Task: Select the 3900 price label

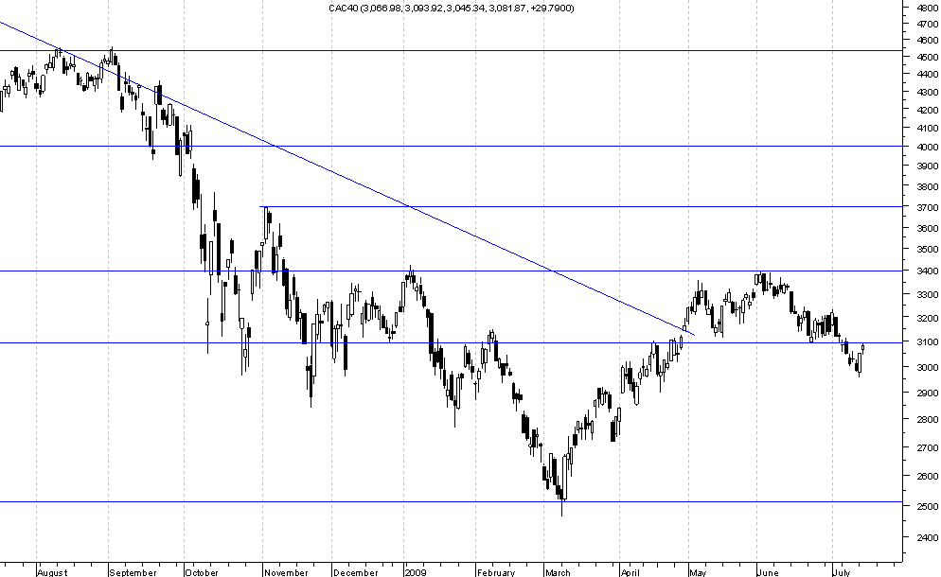Action: [x=927, y=166]
